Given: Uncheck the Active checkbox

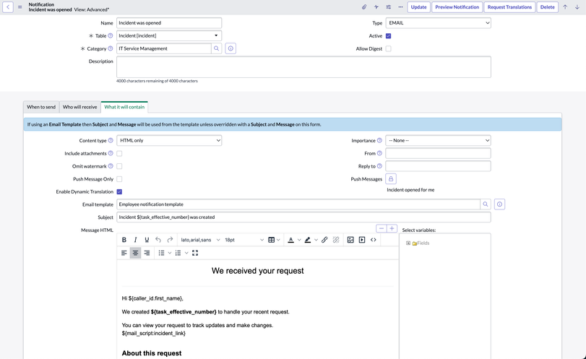Looking at the screenshot, I should pyautogui.click(x=388, y=36).
